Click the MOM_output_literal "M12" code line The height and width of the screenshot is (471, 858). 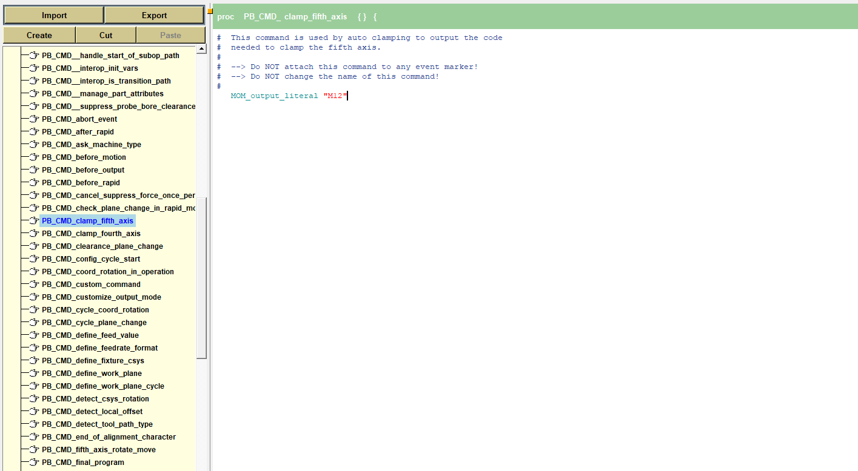pos(289,96)
